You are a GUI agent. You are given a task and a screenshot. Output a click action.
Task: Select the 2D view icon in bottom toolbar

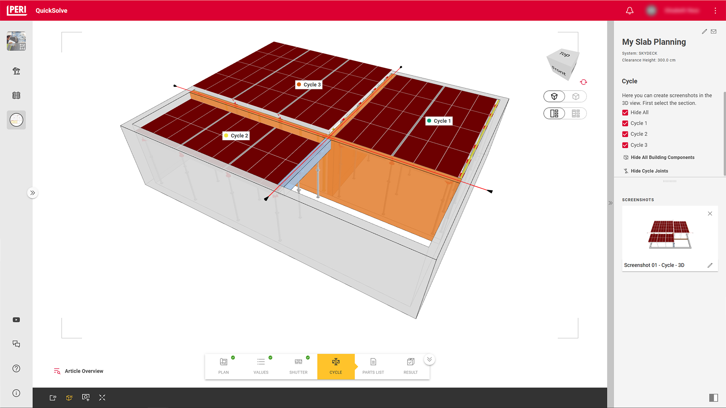[53, 397]
